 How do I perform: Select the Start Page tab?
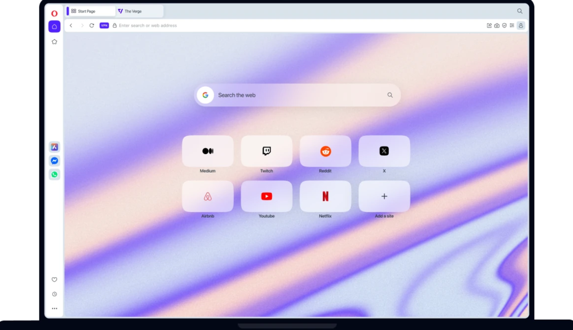91,11
